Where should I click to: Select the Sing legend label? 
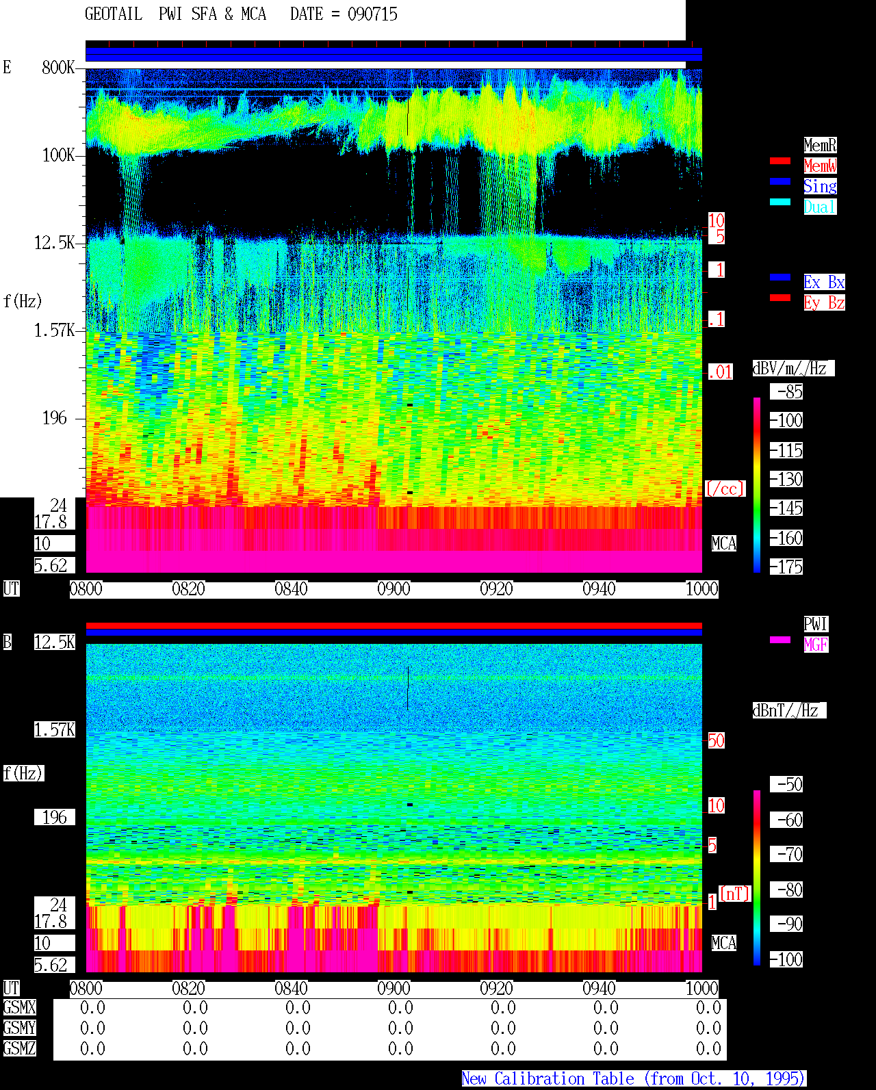click(x=820, y=186)
